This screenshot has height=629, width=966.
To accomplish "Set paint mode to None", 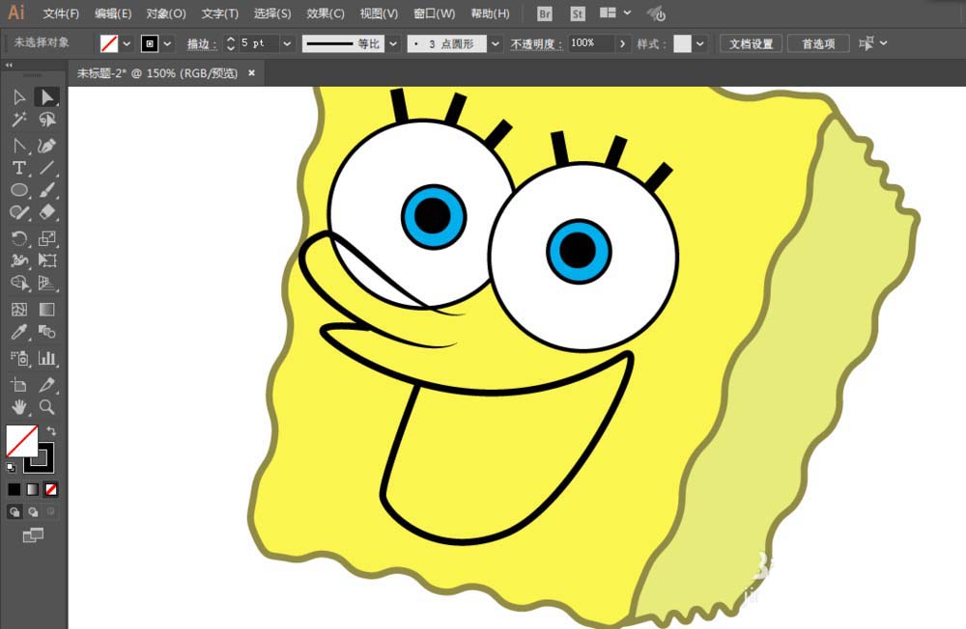I will [51, 489].
